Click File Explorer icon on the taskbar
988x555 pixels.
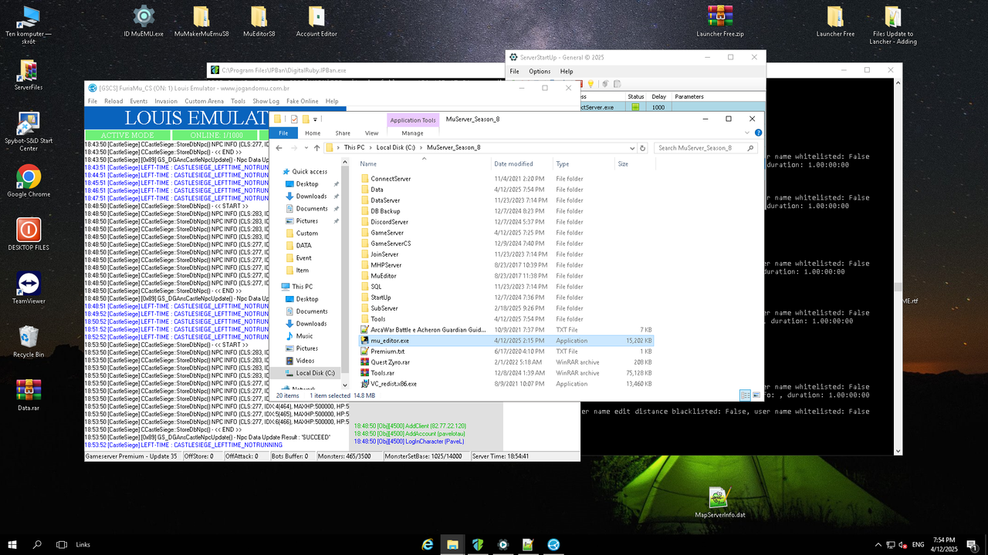452,544
